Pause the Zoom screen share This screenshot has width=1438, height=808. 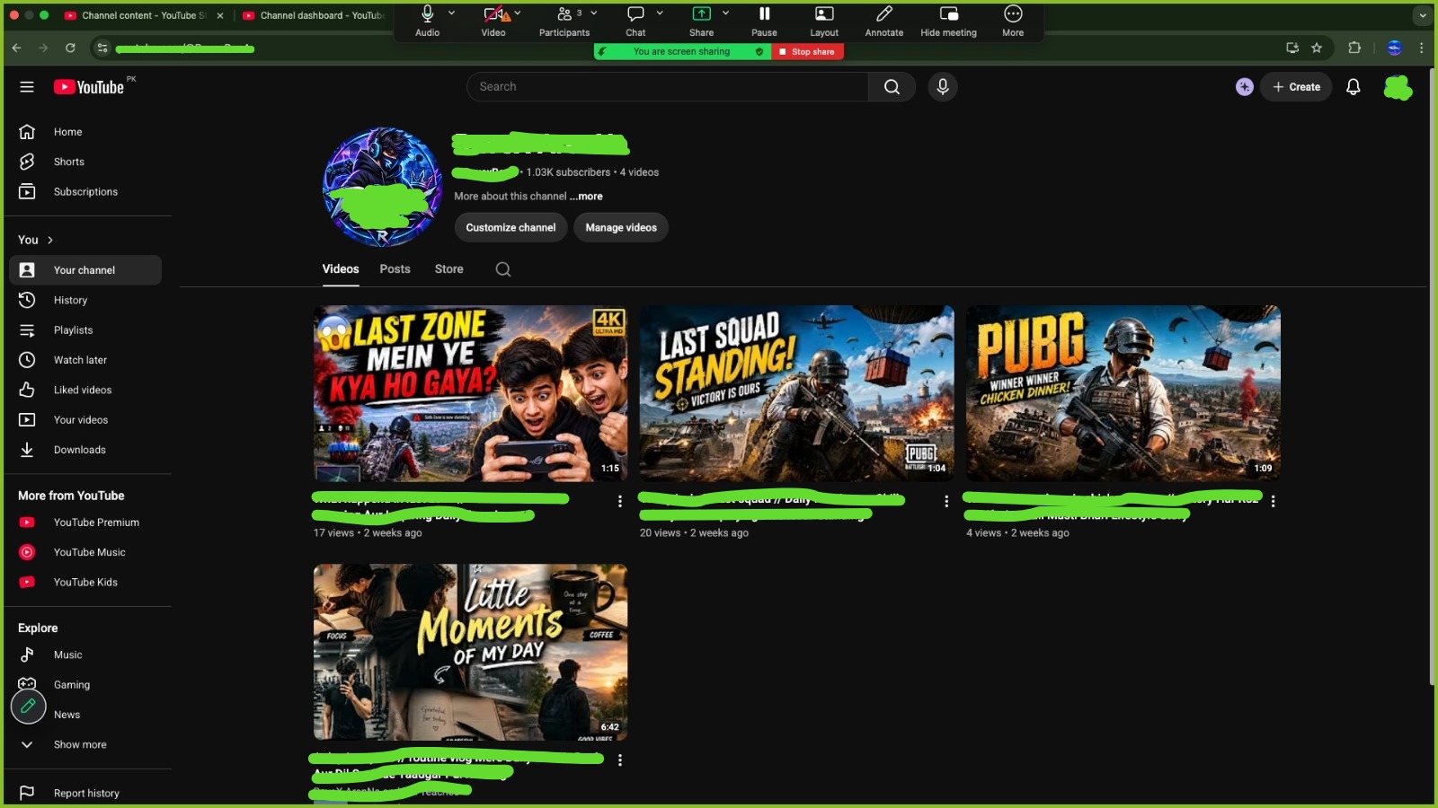(x=764, y=21)
